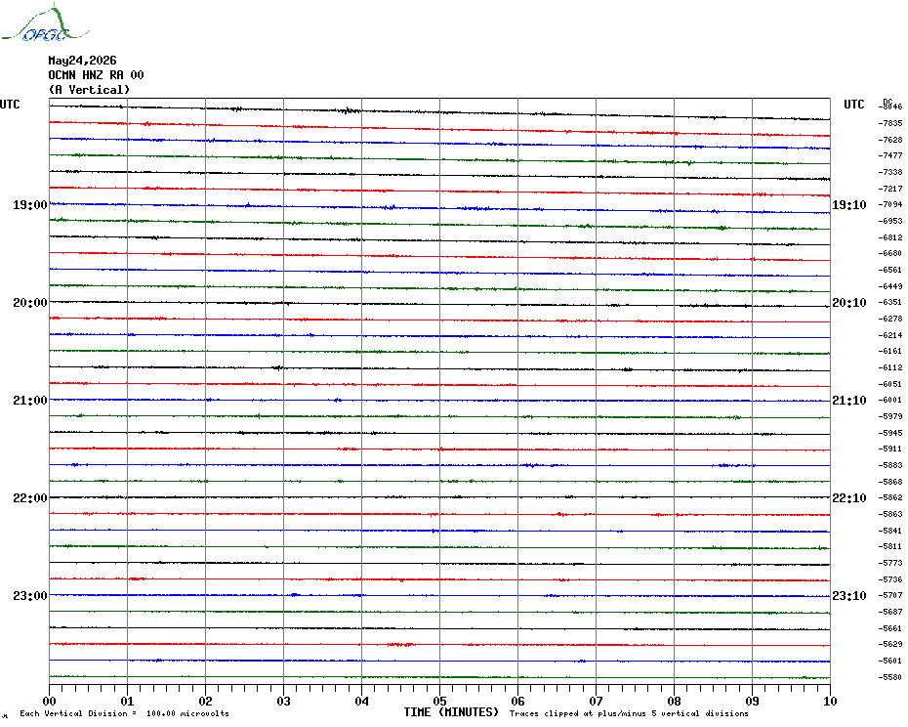The width and height of the screenshot is (908, 727).
Task: Select the 23:10 right axis label
Action: (x=849, y=596)
